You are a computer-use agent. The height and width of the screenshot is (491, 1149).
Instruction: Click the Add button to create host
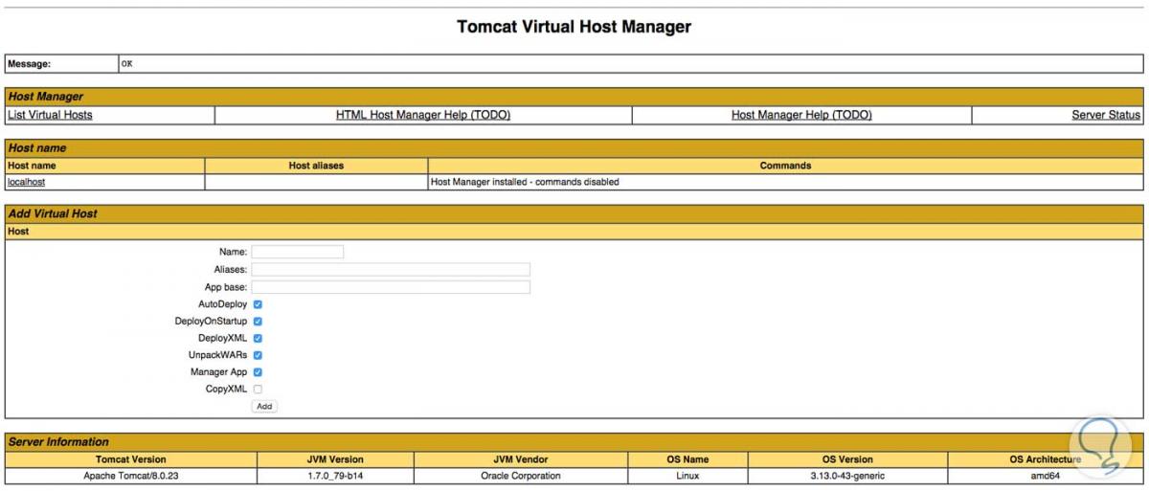[264, 407]
